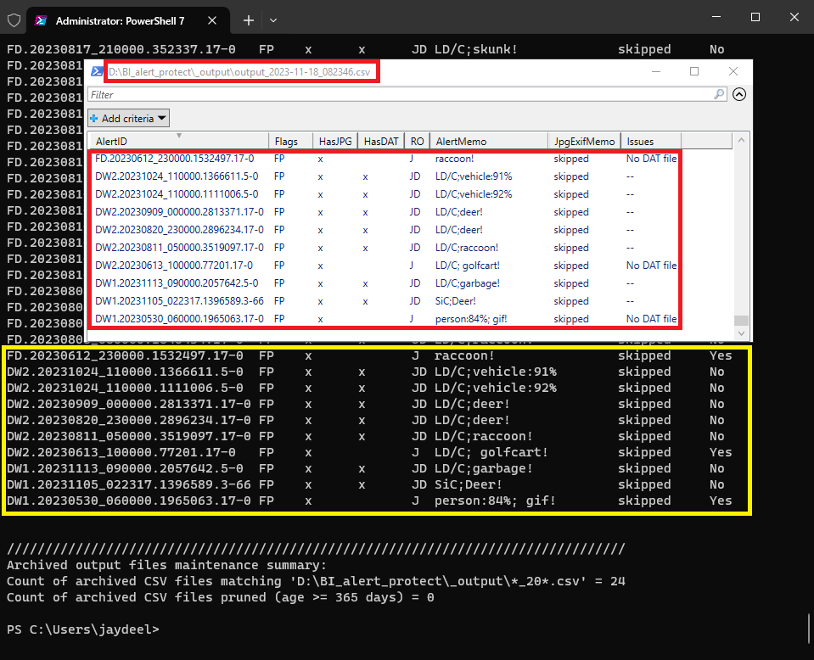Collapse the criteria panel with round chevron
814x660 pixels.
[739, 94]
